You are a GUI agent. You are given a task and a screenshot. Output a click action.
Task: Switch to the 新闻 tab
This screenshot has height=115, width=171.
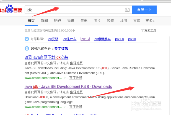44,21
